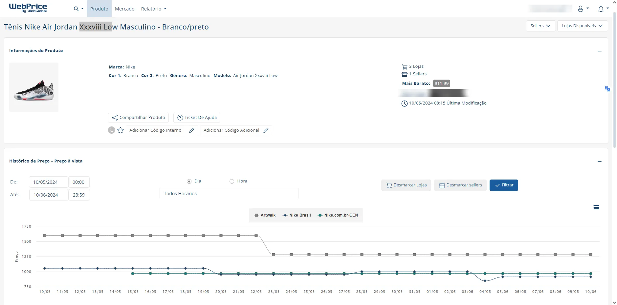Click the translate icon at right edge
Image resolution: width=617 pixels, height=305 pixels.
[x=607, y=89]
